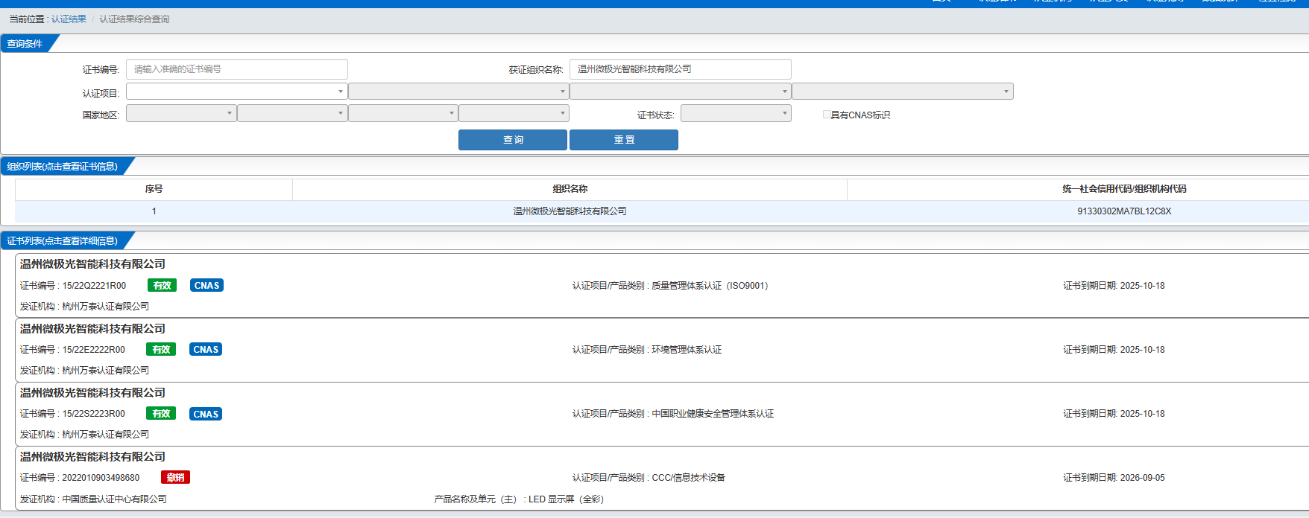This screenshot has height=518, width=1309.
Task: Click the 组织列表 section header tab
Action: coord(63,167)
